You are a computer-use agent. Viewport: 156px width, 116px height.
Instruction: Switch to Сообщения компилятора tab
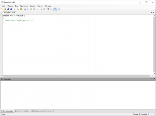42,111
